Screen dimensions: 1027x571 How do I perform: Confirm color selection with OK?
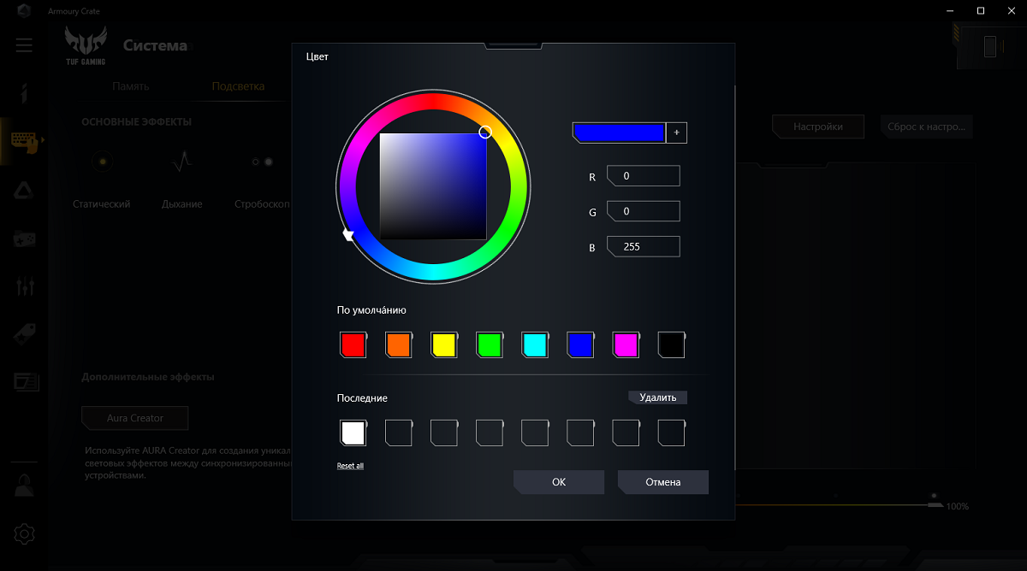(559, 482)
